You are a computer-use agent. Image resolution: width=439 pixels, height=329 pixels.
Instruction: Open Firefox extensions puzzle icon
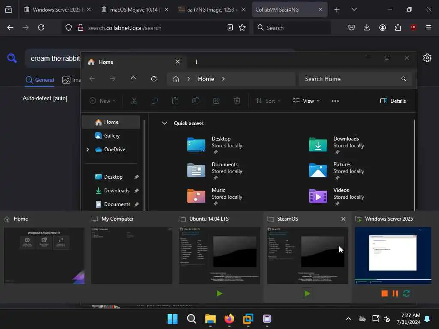coord(398,27)
